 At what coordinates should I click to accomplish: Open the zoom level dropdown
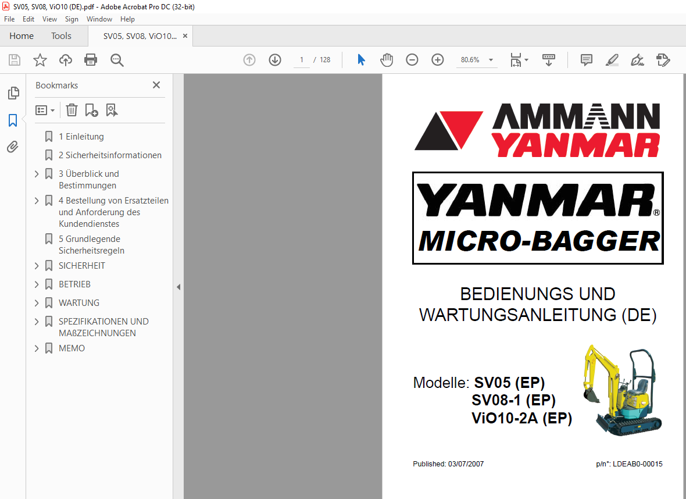pyautogui.click(x=491, y=60)
